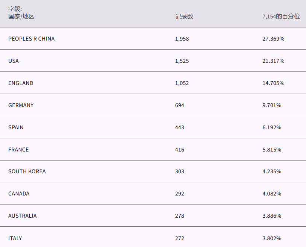306x247 pixels.
Task: Click the 4.235% percentage value
Action: coord(272,171)
